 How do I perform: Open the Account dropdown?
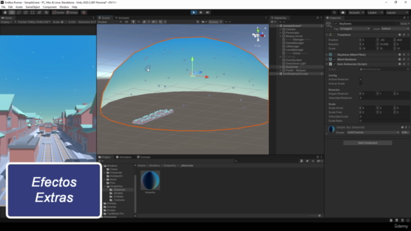coord(356,12)
